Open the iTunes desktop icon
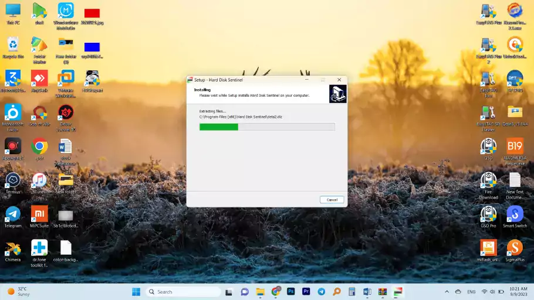534x300 pixels. point(39,181)
